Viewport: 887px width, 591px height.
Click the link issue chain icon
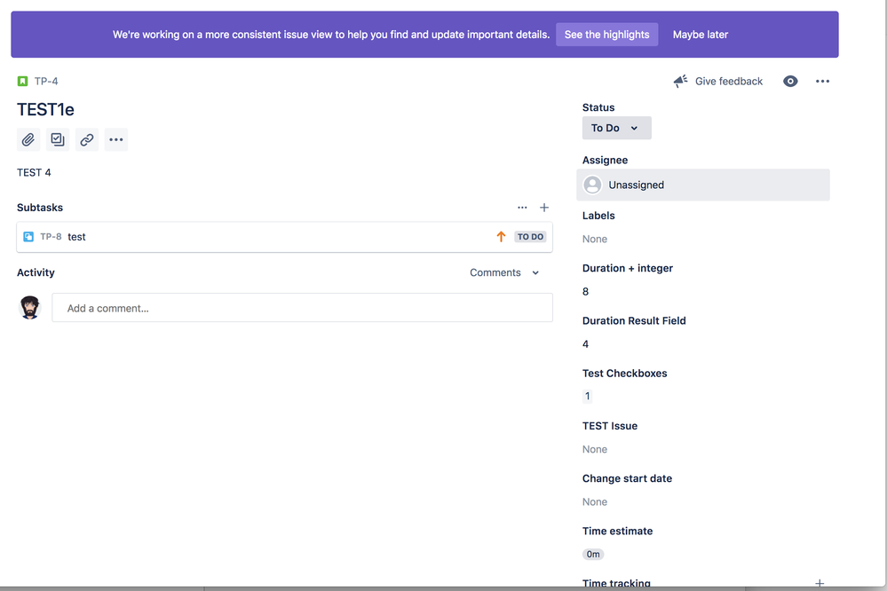click(86, 139)
